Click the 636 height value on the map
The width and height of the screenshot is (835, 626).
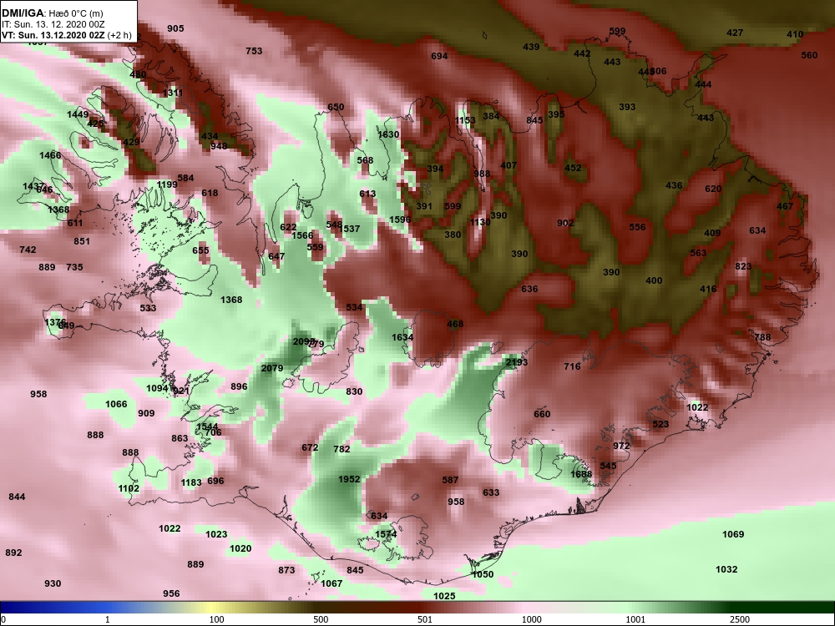point(529,289)
